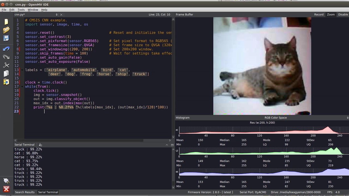Click the Serial Terminal pane header label
349x196 pixels.
click(x=25, y=145)
